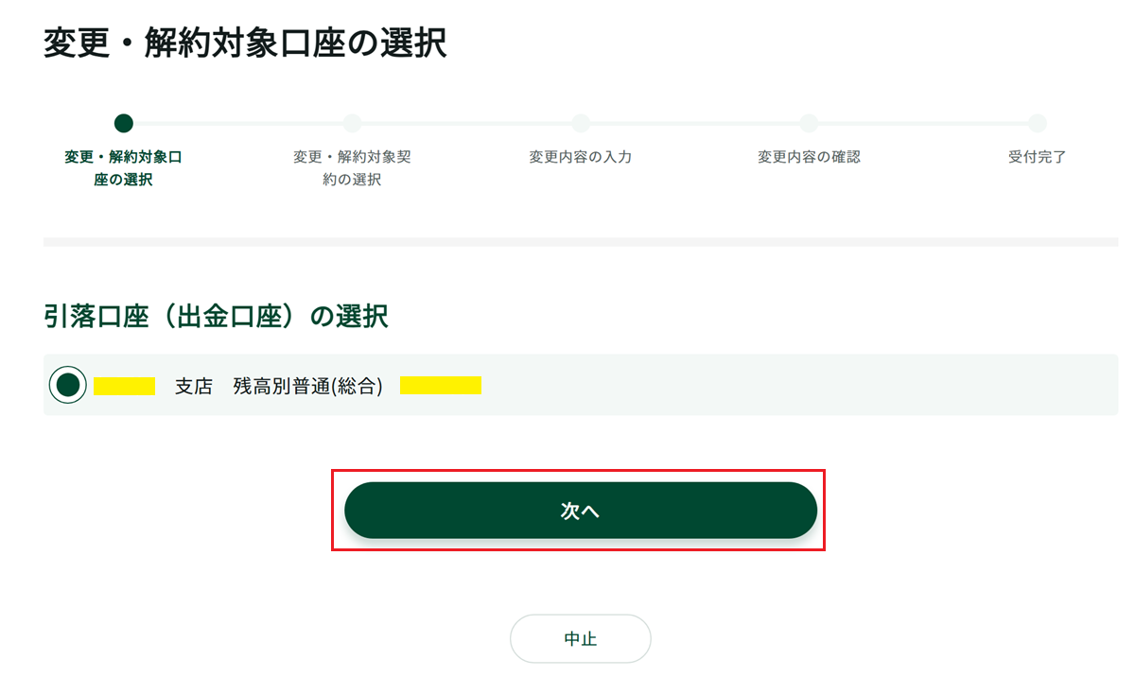The width and height of the screenshot is (1135, 677).
Task: Click the filled first step circle
Action: coord(123,123)
